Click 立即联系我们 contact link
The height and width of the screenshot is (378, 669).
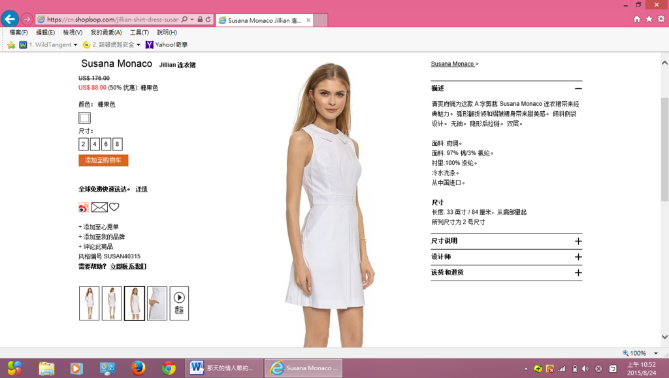point(128,266)
